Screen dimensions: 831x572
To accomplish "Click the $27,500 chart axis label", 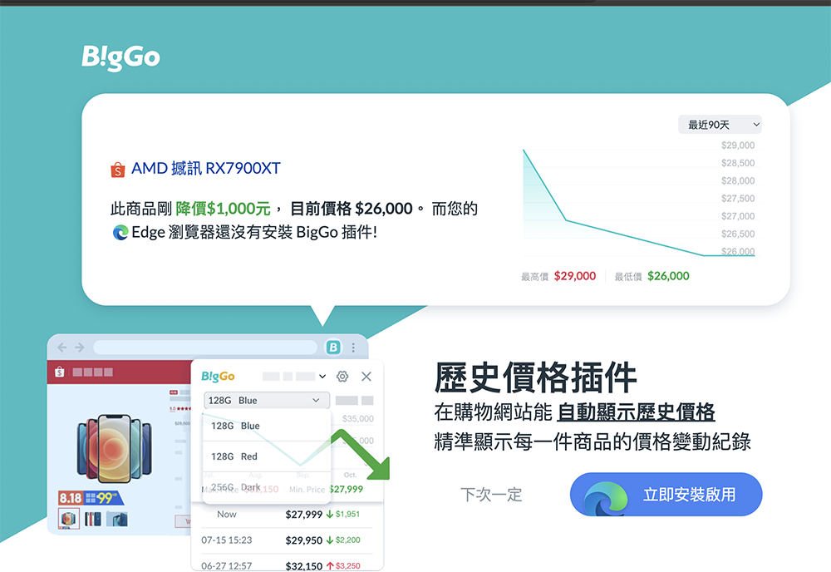I will coord(738,198).
